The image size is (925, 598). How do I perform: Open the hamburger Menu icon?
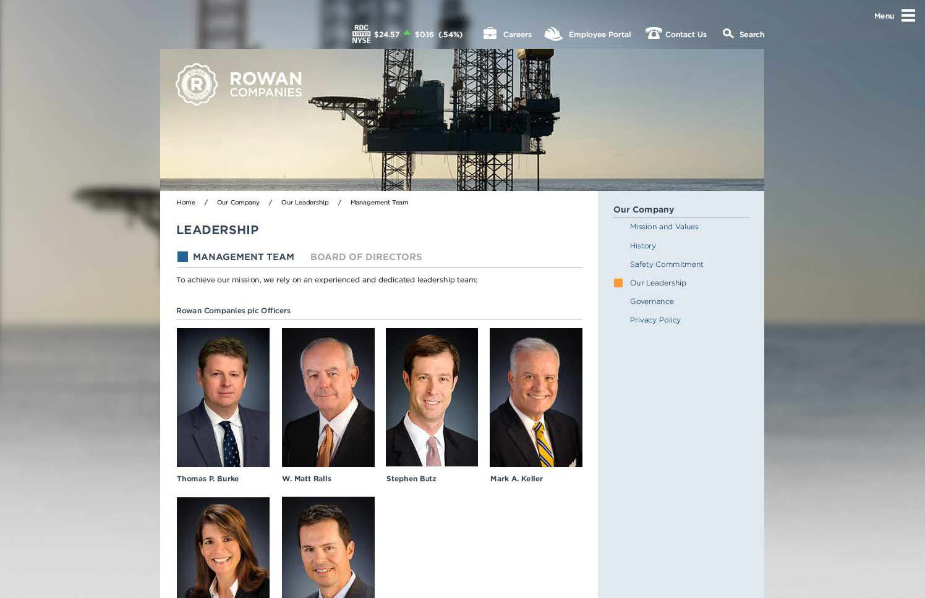click(x=908, y=15)
